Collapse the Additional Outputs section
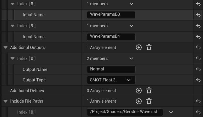This screenshot has height=117, width=203. pyautogui.click(x=5, y=48)
